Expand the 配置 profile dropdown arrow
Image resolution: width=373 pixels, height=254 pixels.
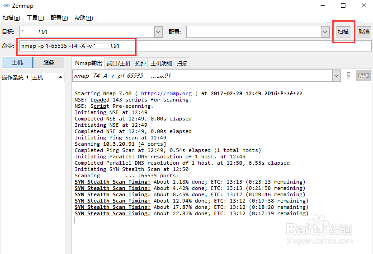325,32
